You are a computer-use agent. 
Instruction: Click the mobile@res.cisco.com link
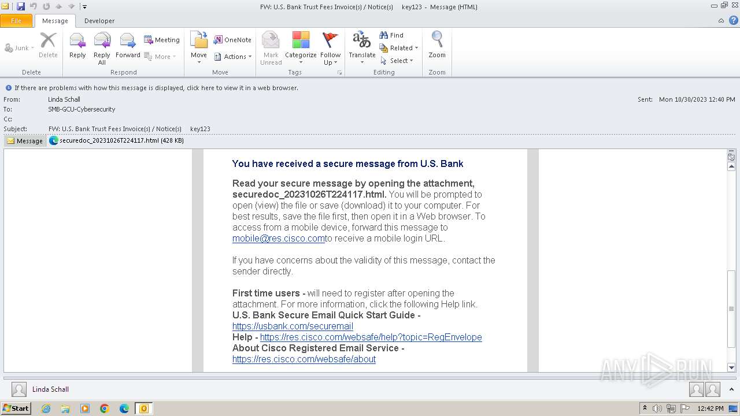[x=279, y=239]
